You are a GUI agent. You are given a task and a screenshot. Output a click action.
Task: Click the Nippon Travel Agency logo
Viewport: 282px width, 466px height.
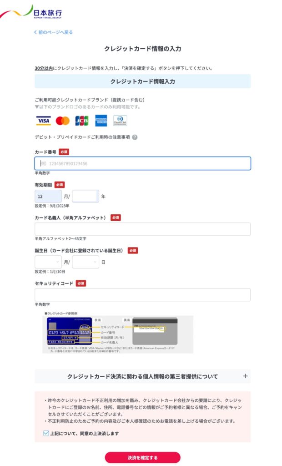[x=31, y=12]
